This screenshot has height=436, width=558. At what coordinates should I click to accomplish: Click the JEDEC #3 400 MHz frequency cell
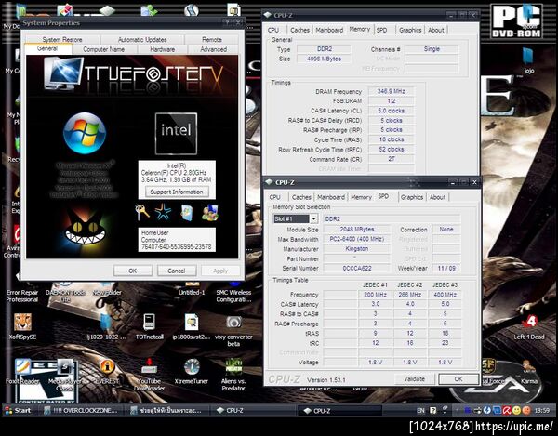coord(445,295)
